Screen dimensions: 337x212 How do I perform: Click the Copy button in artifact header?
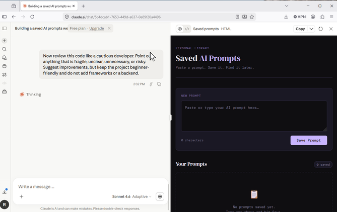(300, 29)
